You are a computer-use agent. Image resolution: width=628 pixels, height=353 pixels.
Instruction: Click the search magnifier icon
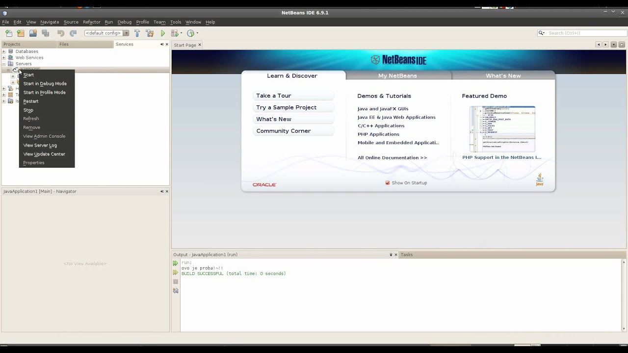click(541, 33)
